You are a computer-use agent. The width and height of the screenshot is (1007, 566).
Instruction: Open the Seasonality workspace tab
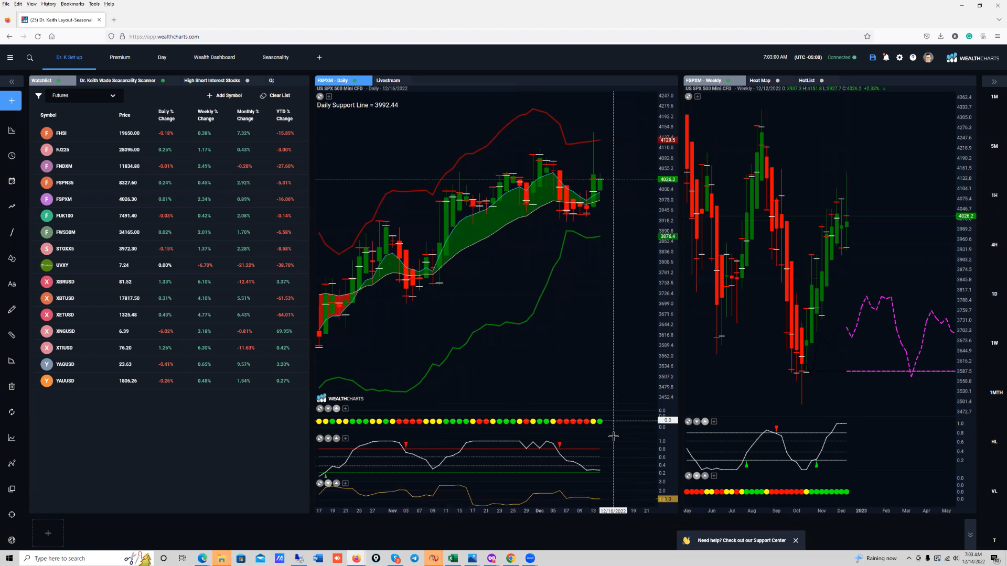point(276,58)
